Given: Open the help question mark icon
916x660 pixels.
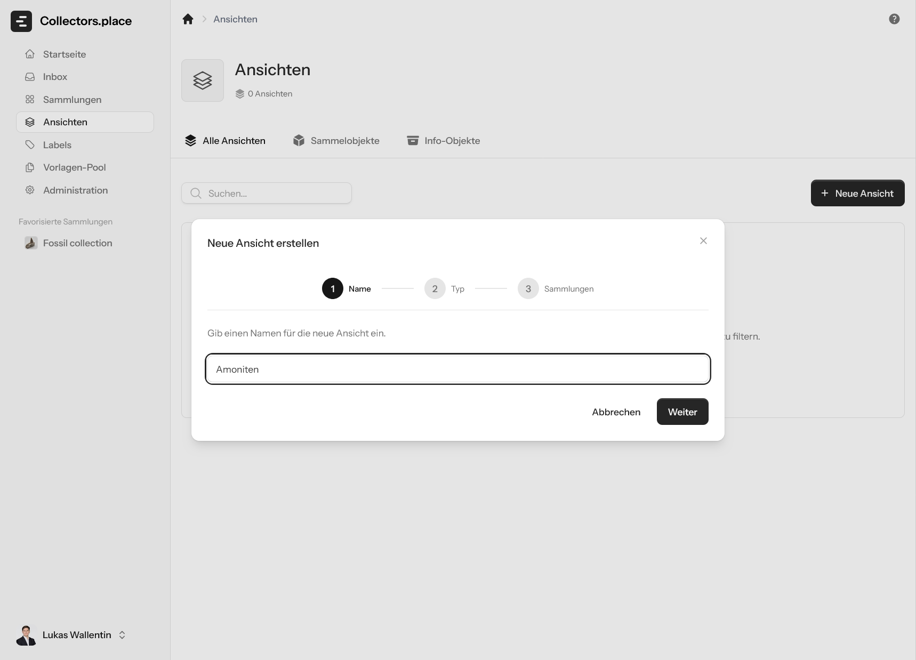Looking at the screenshot, I should pos(894,19).
